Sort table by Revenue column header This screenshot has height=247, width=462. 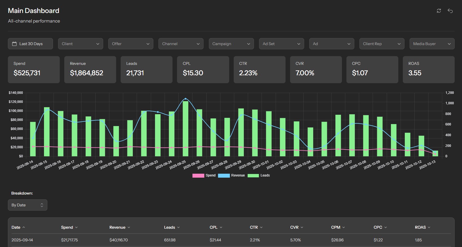tap(120, 227)
